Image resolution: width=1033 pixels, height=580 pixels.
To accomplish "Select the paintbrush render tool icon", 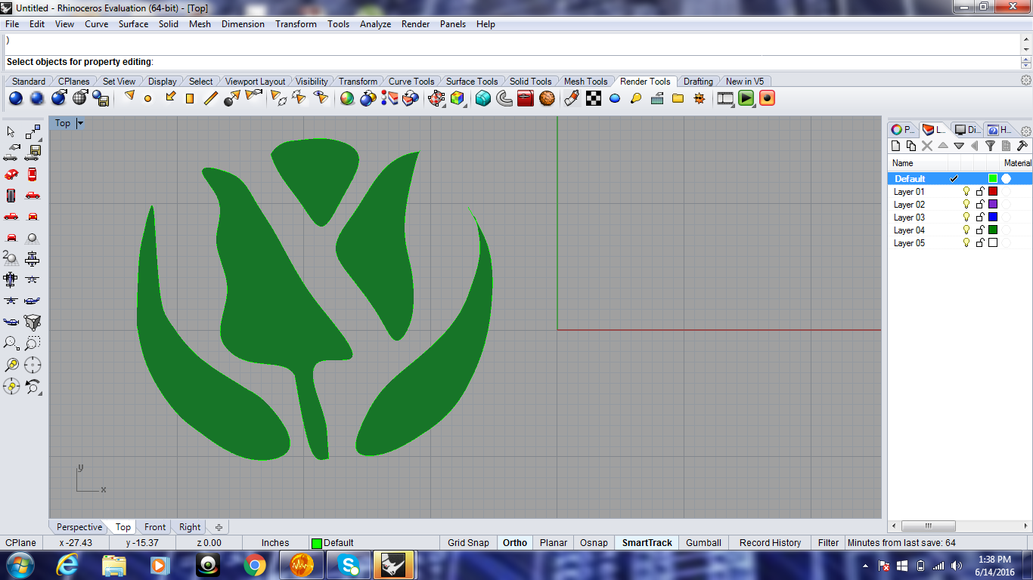I will pos(572,98).
